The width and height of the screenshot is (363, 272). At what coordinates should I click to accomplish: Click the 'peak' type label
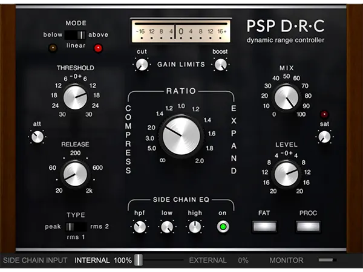53,227
